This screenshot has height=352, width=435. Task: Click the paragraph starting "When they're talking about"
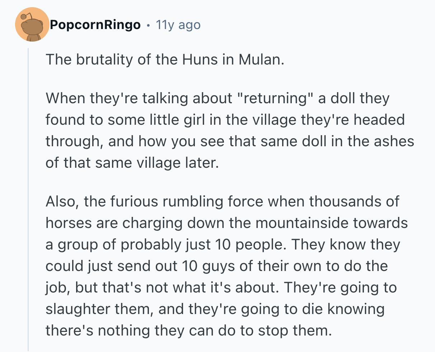[230, 130]
